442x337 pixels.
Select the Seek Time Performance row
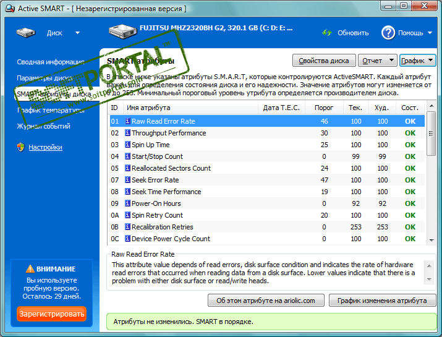pyautogui.click(x=267, y=192)
